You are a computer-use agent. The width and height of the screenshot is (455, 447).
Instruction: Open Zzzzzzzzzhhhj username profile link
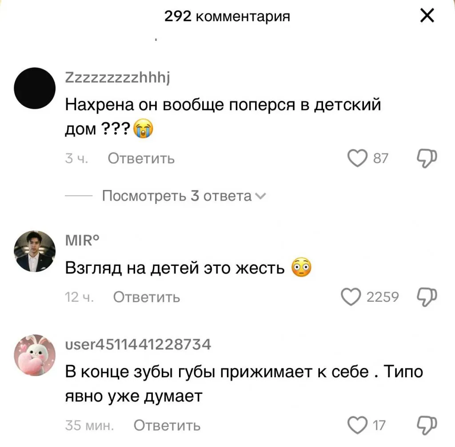coord(117,78)
